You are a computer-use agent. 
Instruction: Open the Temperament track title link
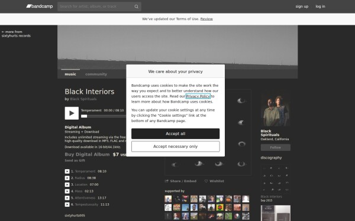pos(85,171)
